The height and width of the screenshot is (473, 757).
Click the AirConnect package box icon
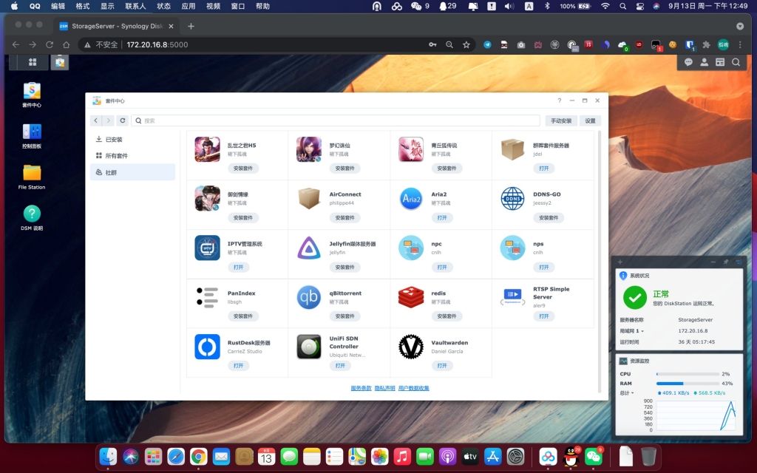309,198
